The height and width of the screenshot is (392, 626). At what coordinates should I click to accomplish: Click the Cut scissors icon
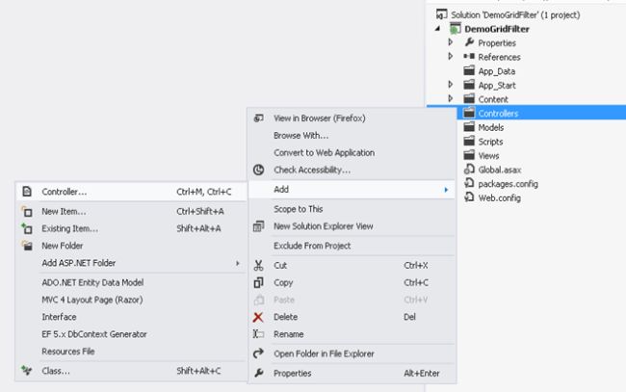(258, 265)
